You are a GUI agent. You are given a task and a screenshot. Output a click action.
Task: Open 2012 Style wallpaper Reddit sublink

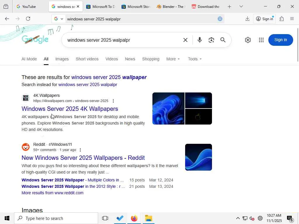click(x=73, y=186)
